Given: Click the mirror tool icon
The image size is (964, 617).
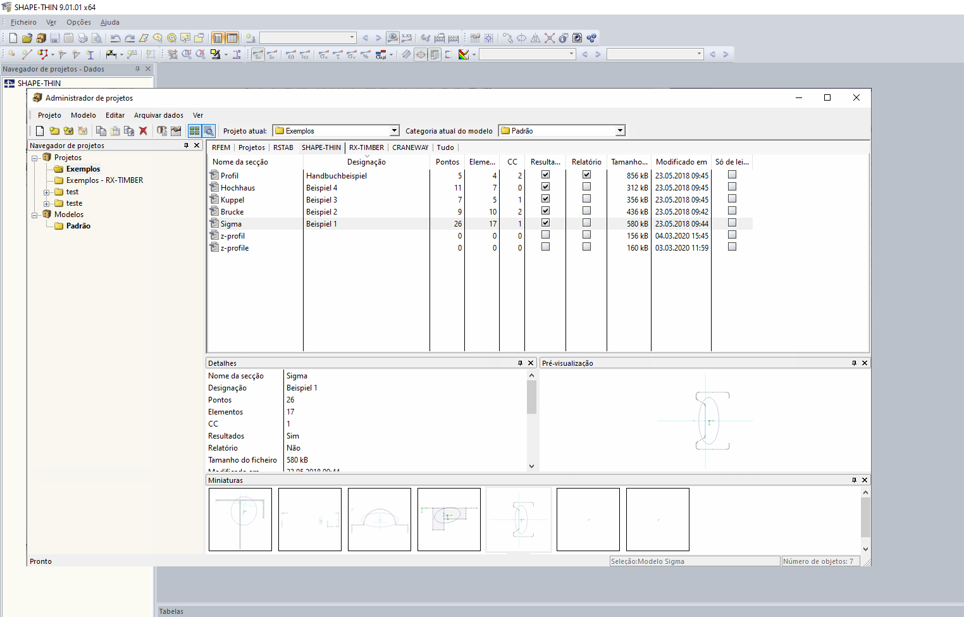Looking at the screenshot, I should 536,38.
